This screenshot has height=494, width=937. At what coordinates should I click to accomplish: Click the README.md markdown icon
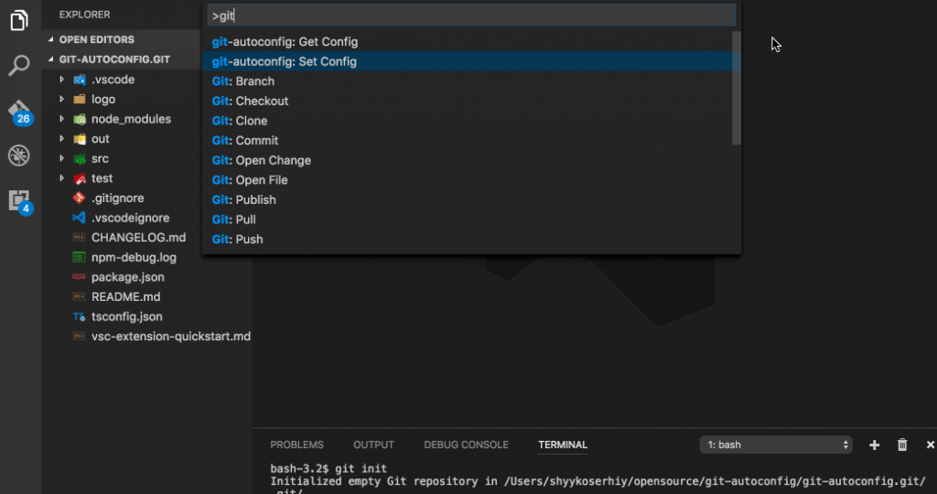(x=79, y=296)
